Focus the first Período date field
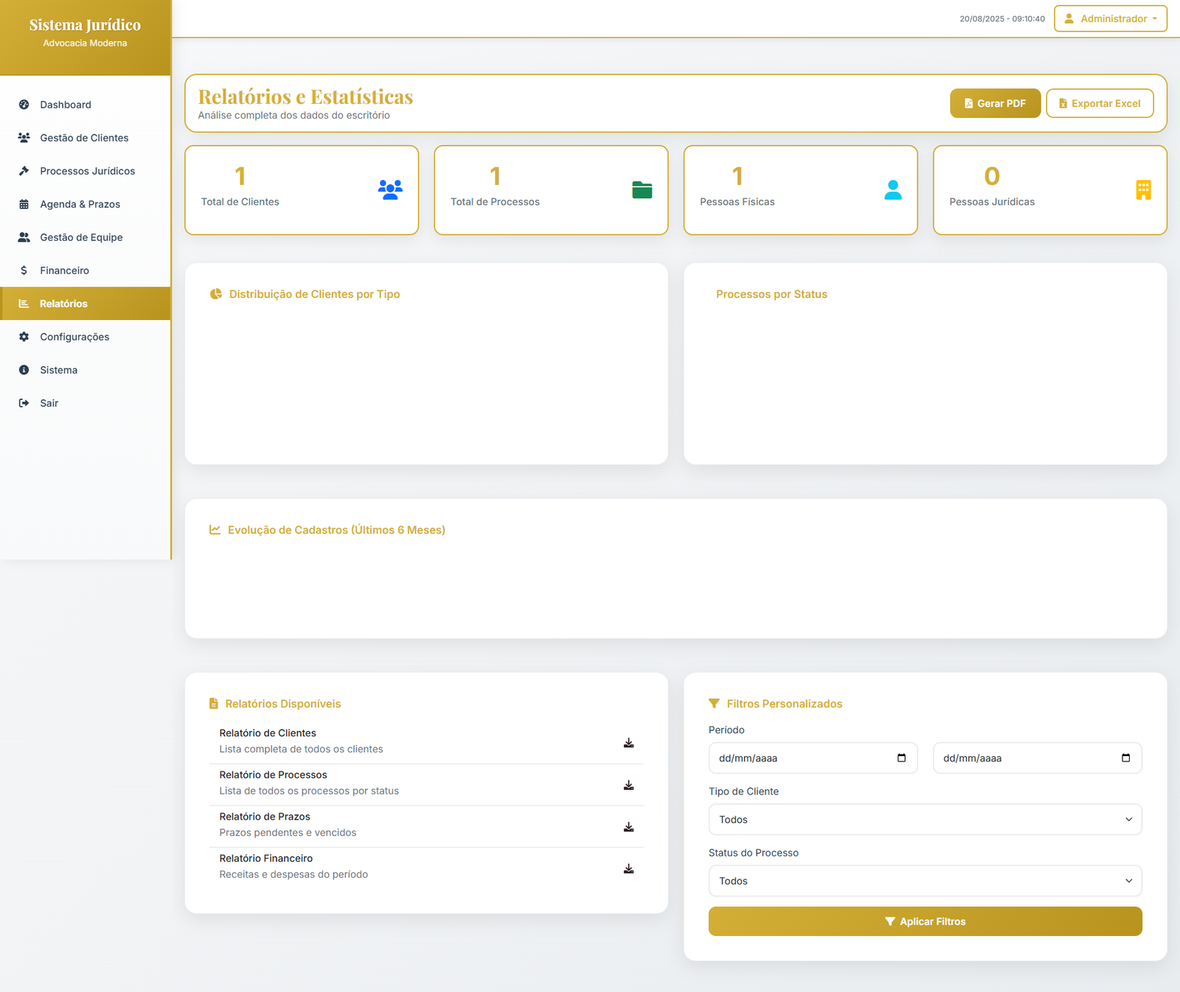Viewport: 1180px width, 992px height. [800, 758]
